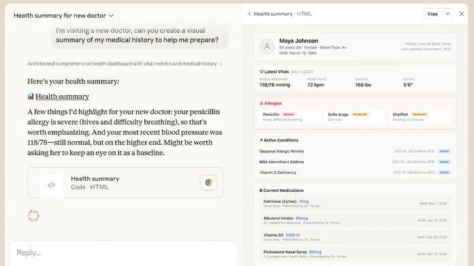Click the Rx icon beside Current Medications
The height and width of the screenshot is (266, 474).
click(x=261, y=190)
